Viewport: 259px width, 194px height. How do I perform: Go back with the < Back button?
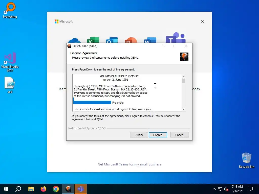tap(139, 135)
